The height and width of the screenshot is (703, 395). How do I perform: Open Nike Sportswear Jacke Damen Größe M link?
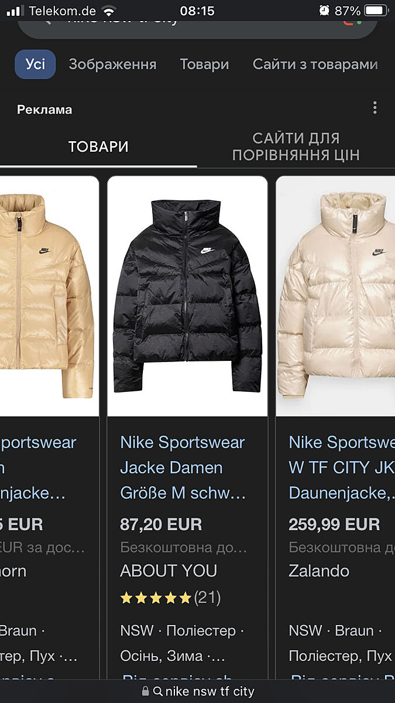pos(183,467)
